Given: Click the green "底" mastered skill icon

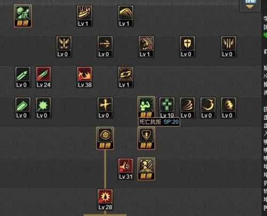Looking at the screenshot, I should tap(23, 16).
